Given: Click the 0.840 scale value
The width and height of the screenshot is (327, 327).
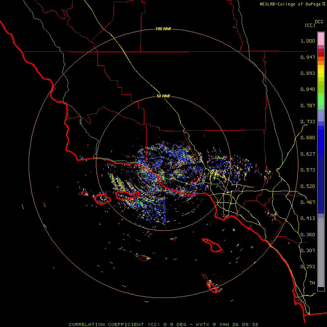Looking at the screenshot, I should (308, 89).
